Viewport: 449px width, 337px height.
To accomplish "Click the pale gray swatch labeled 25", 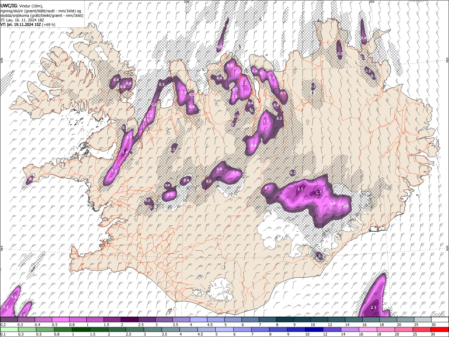I will point(422,319).
